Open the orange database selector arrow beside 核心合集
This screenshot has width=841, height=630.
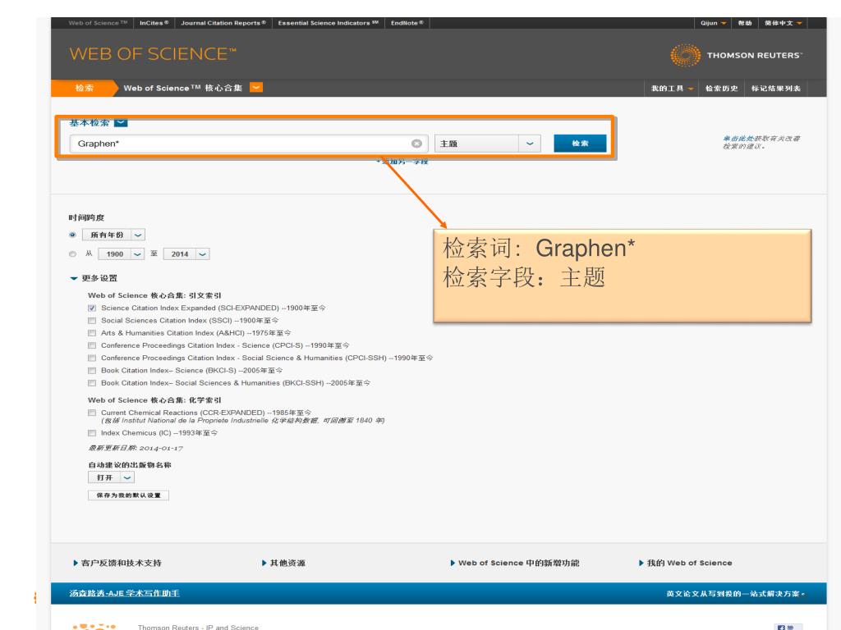pos(256,87)
